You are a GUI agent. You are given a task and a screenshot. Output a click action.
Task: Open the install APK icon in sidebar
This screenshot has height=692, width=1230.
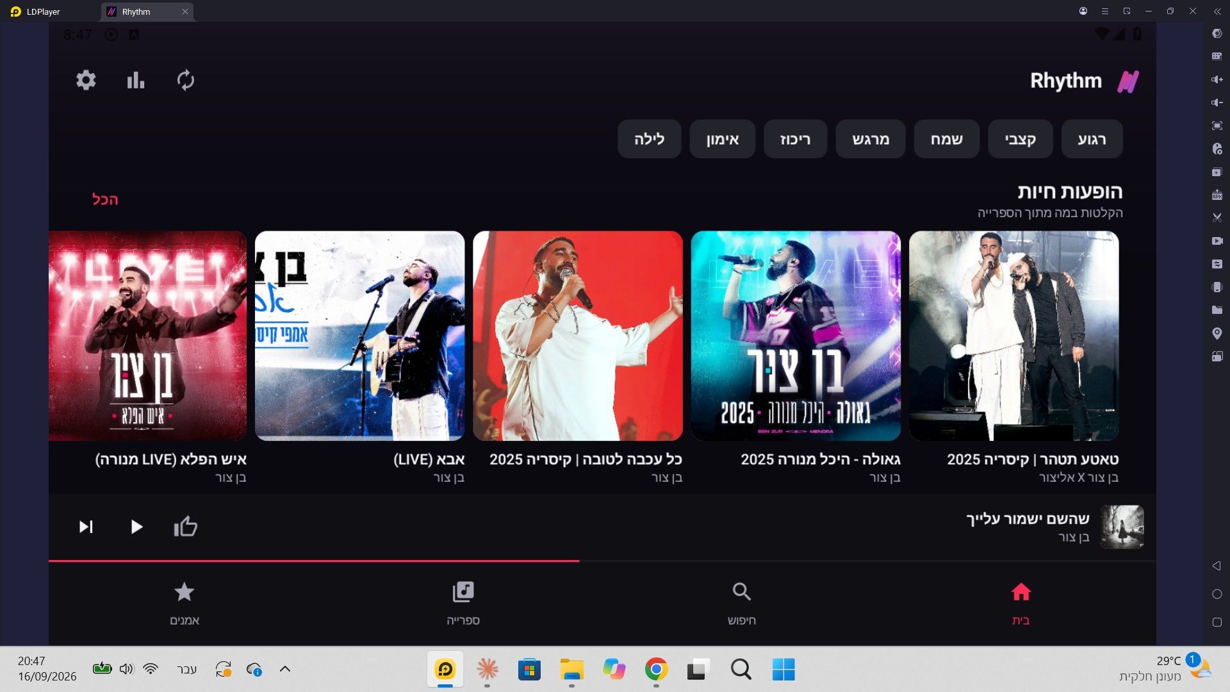1217,195
